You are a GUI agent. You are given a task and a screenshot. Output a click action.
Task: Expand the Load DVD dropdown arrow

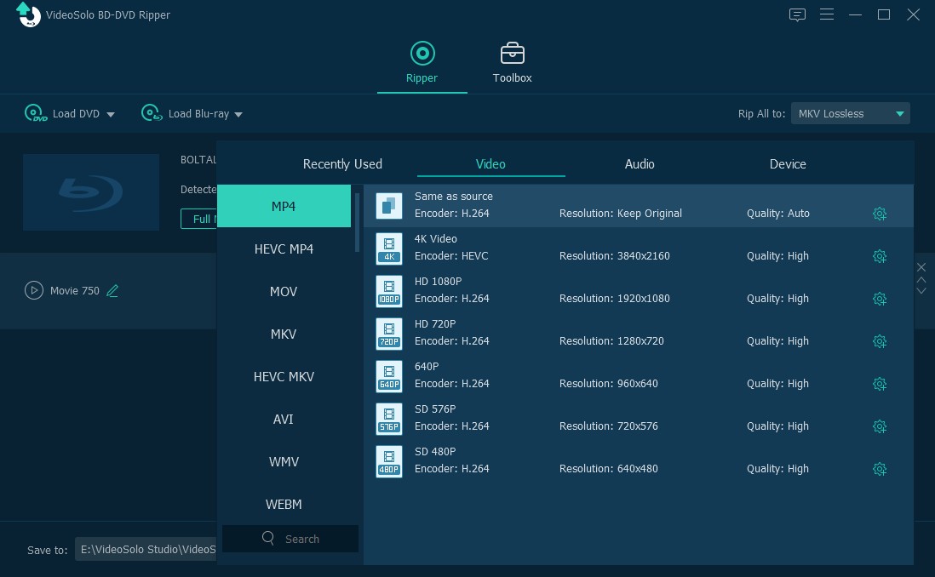tap(111, 113)
